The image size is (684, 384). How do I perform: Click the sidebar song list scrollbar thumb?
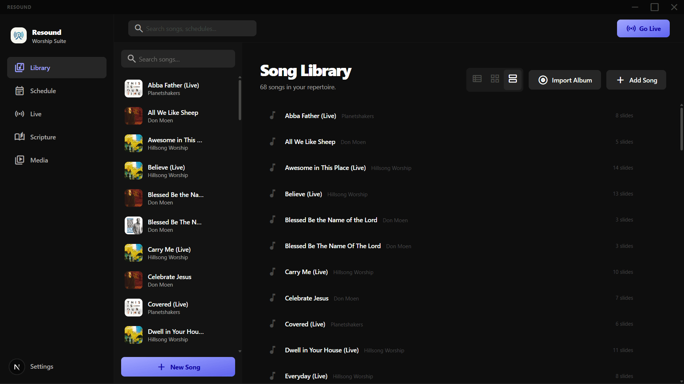point(240,100)
